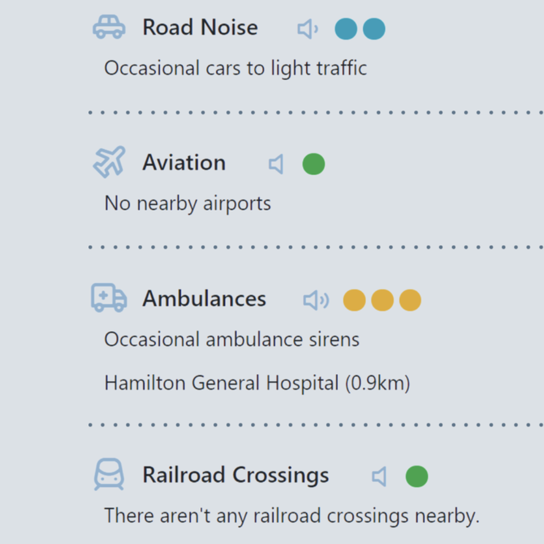Select the second blue dot for Road Noise
Viewport: 544px width, 544px height.
click(x=374, y=29)
